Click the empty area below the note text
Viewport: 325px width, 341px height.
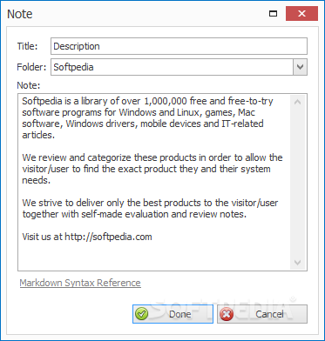tap(154, 257)
